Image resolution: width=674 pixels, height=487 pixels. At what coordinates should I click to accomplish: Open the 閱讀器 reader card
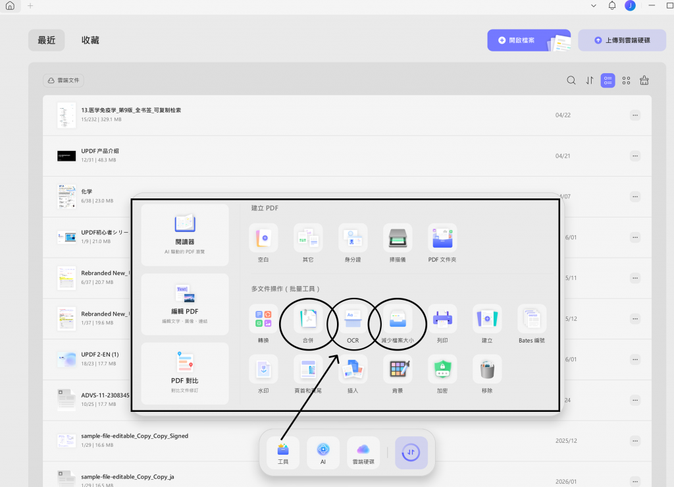click(x=185, y=235)
